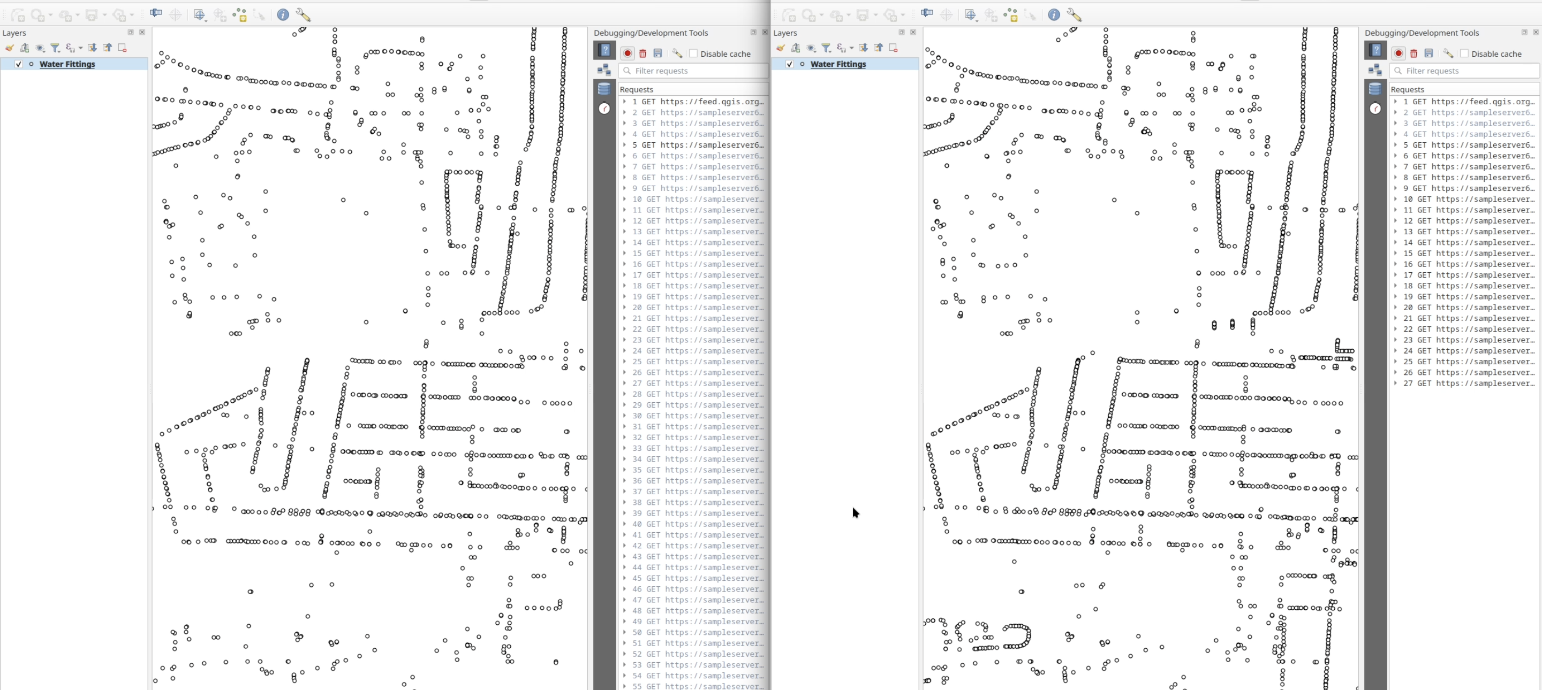Open Filter Legend funnel icon in left Layers panel
Viewport: 1542px width, 690px height.
(x=56, y=48)
